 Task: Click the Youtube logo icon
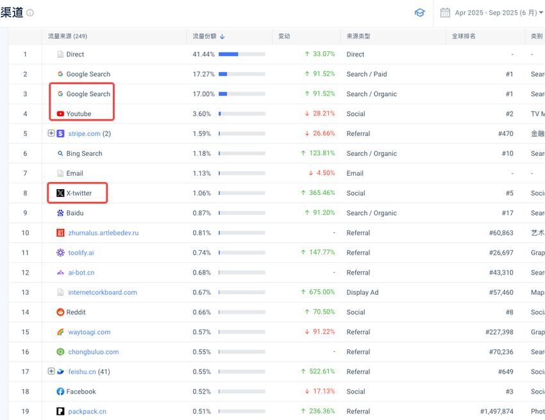point(60,113)
